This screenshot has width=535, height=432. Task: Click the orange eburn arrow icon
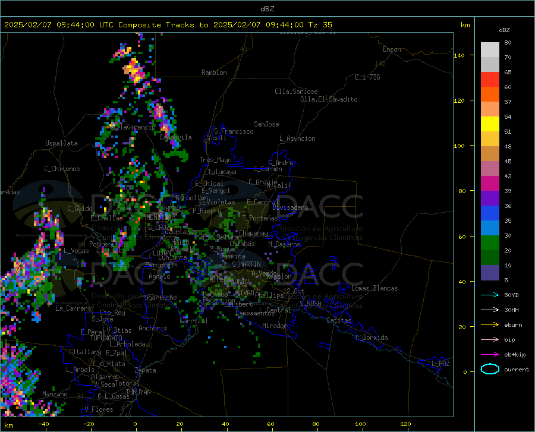tap(490, 325)
